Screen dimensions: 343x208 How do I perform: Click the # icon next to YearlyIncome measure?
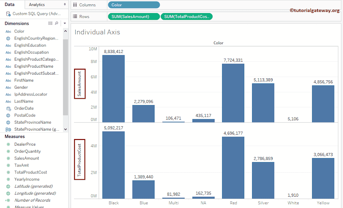coord(8,179)
